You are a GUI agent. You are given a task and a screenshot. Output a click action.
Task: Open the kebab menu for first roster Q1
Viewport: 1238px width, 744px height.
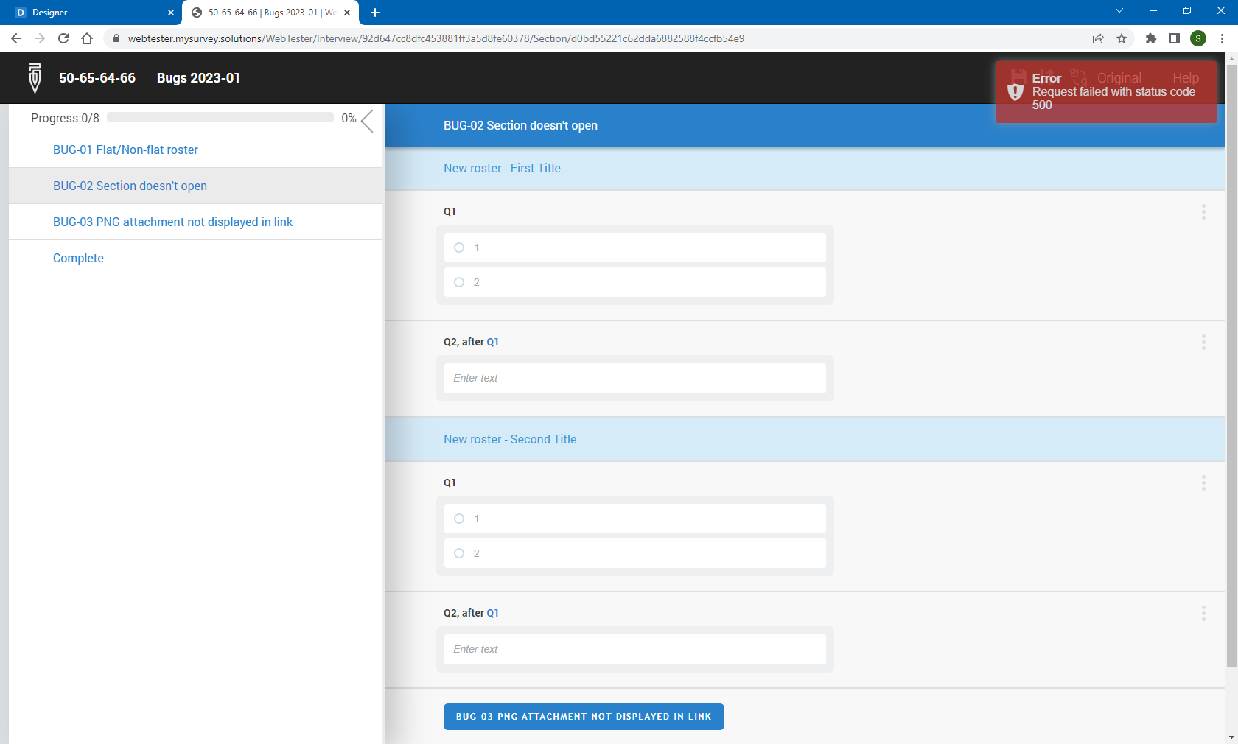pos(1203,211)
